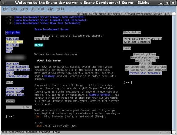Viewport: 177px width, 135px height.
Task: Open the Edit menu
Action: [14, 9]
